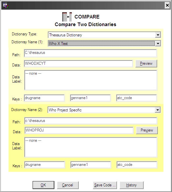
Task: Click the C:\thesaurus path field for dictionary 1
Action: click(90, 53)
